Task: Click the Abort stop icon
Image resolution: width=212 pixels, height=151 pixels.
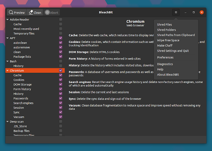Action: click(47, 13)
